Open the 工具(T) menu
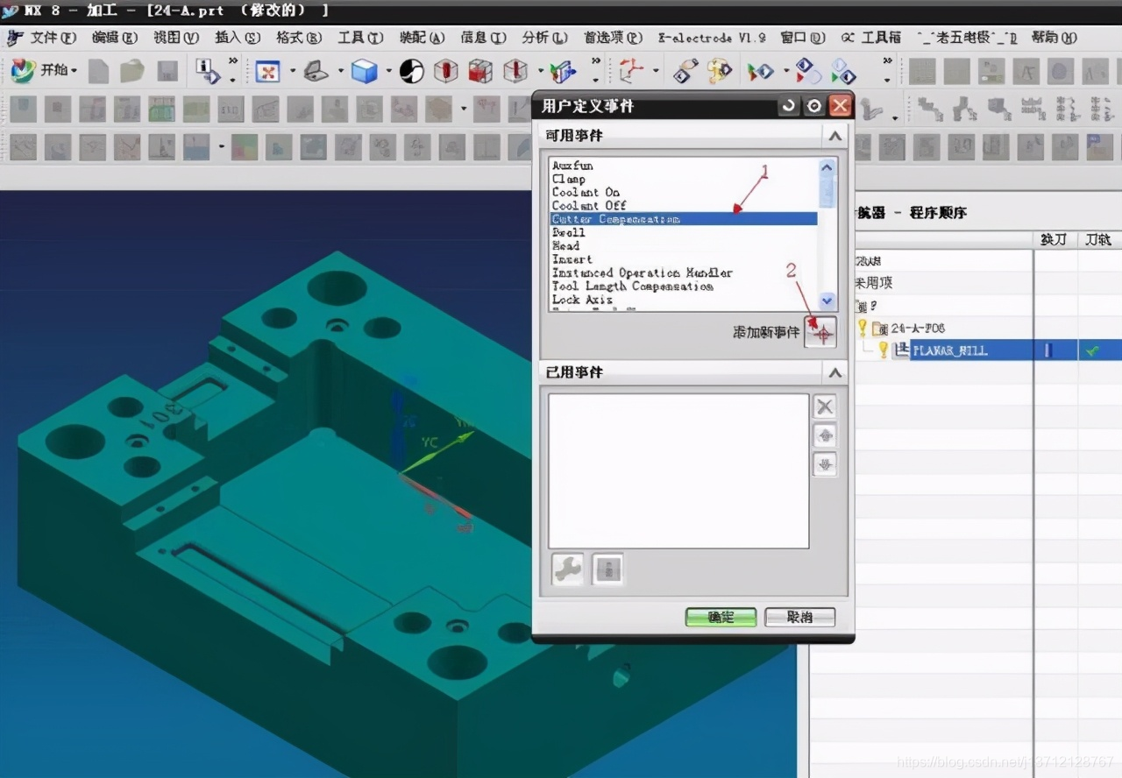 [x=360, y=38]
